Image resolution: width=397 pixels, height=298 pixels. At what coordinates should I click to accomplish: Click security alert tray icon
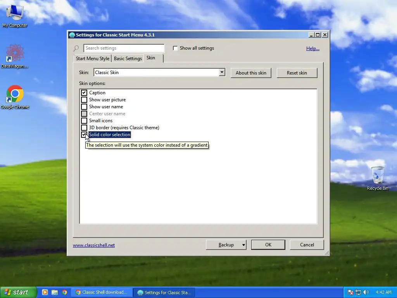click(x=350, y=292)
